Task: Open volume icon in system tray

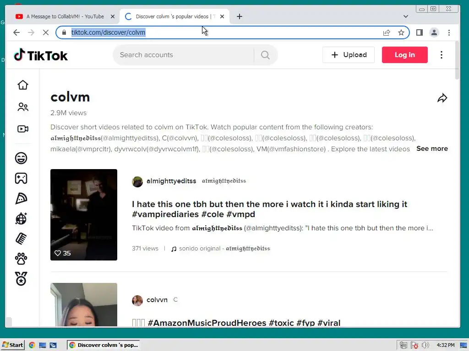Action: tap(425, 346)
